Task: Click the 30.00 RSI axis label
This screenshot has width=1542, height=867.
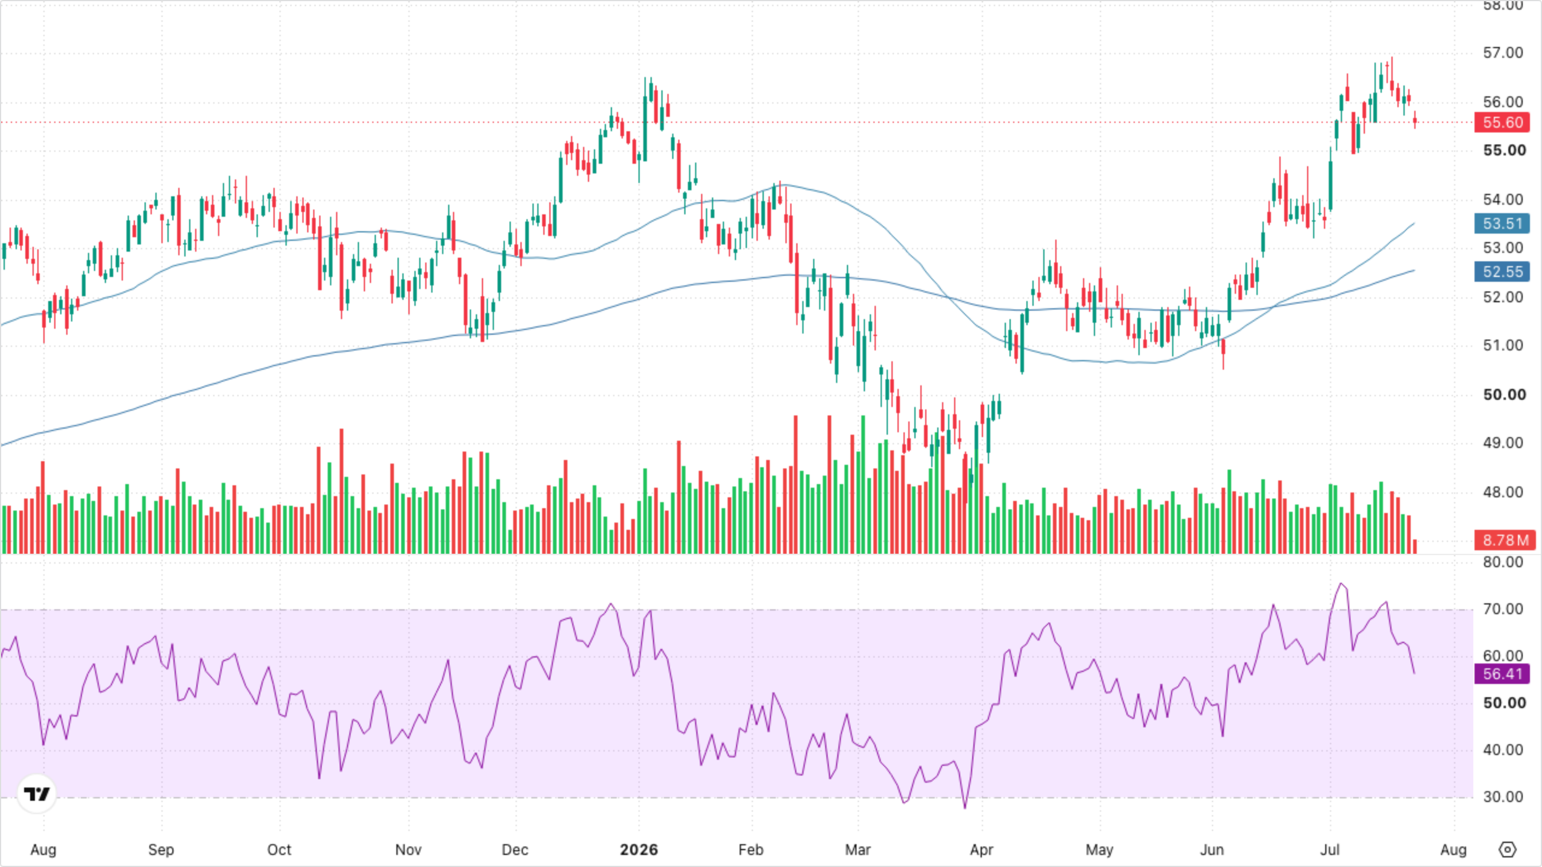Action: (1503, 797)
